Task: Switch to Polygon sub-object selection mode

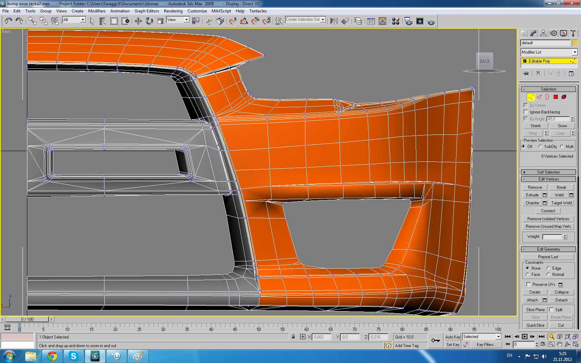Action: coord(555,97)
